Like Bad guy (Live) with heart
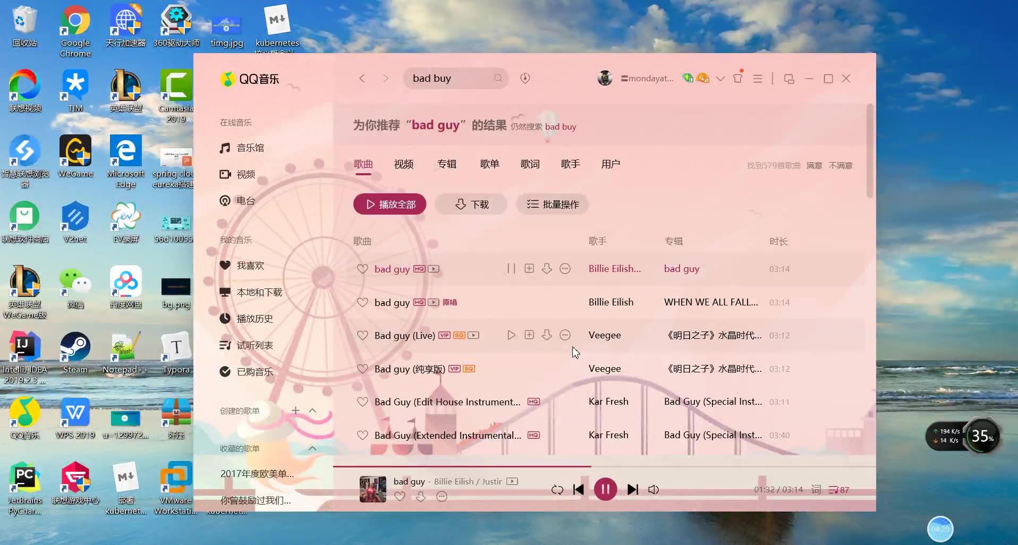 coord(362,335)
